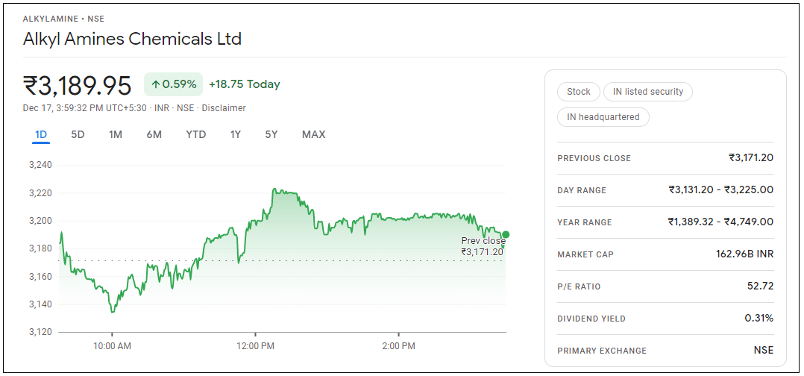Show the MAX historical chart
Screen dimensions: 804x376
click(313, 135)
